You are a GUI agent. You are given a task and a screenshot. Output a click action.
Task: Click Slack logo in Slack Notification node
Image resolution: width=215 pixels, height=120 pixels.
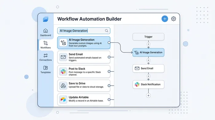pyautogui.click(x=137, y=84)
